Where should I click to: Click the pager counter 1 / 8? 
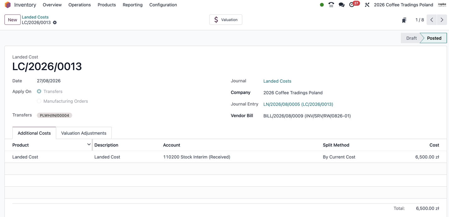click(x=419, y=20)
